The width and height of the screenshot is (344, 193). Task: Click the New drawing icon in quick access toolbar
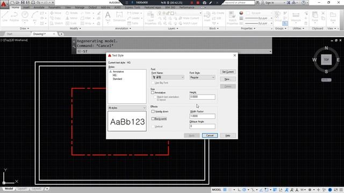coord(12,3)
